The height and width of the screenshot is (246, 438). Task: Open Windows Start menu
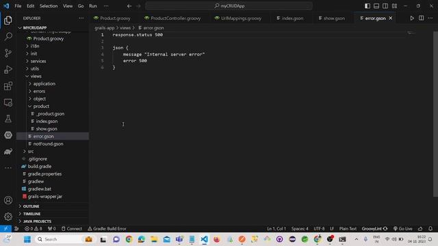coord(27,239)
